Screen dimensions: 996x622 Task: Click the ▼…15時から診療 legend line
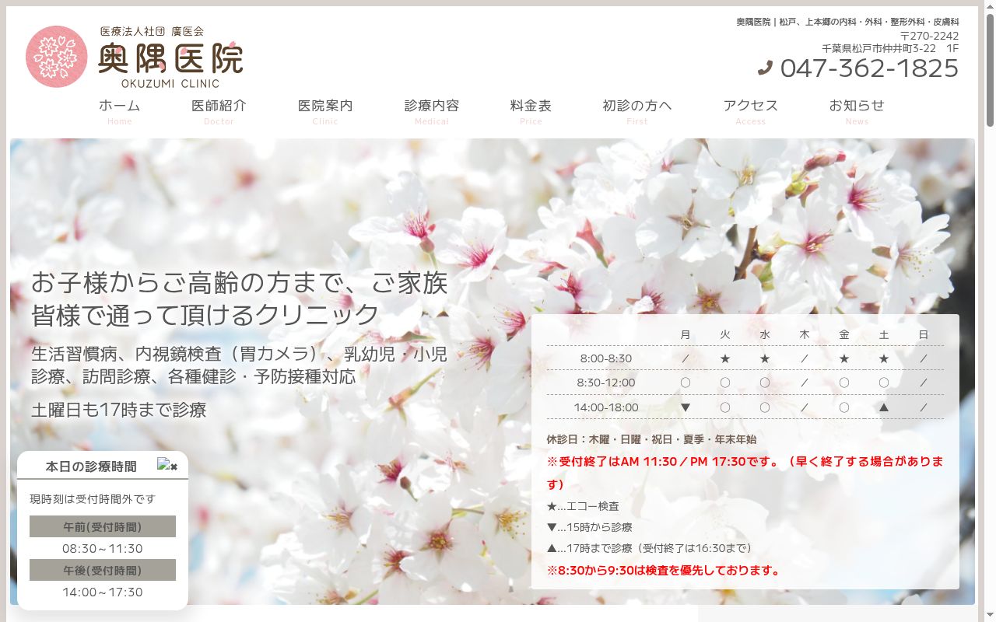(x=590, y=527)
